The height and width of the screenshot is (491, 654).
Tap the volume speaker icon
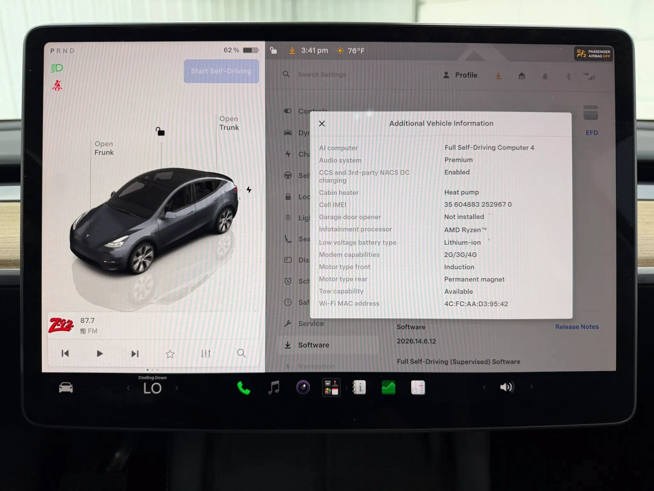tap(507, 387)
